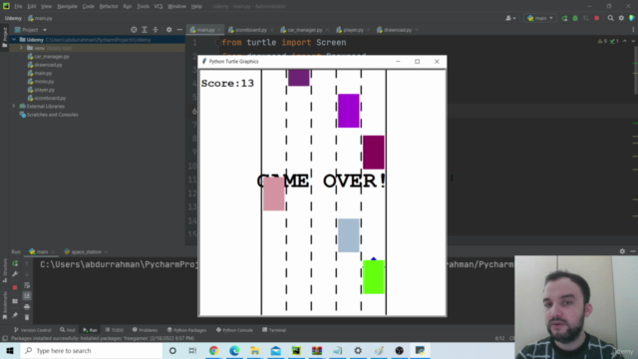
Task: Stop process with red square in Run panel
Action: click(x=15, y=287)
